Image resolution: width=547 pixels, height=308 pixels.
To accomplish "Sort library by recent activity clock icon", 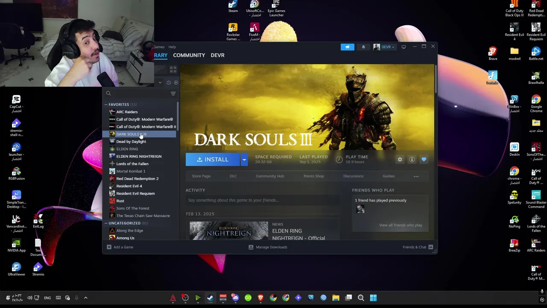I will click(x=168, y=83).
